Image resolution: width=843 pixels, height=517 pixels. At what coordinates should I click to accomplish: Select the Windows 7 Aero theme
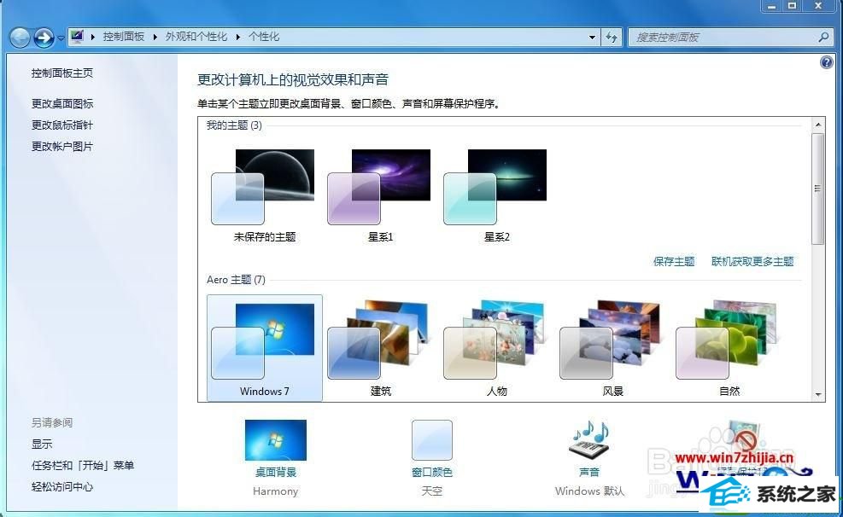[x=265, y=348]
